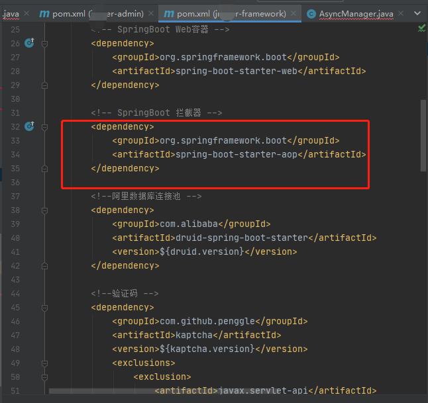Viewport: 428px width, 403px height.
Task: Click the <exclusion> tag on line 50
Action: coord(162,377)
